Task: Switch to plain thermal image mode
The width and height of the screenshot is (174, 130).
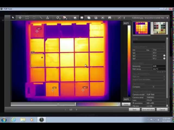Action: click(82, 18)
